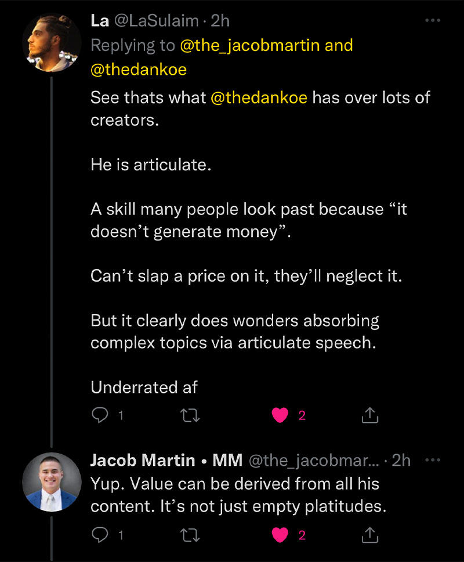Open Jacob Martin • MM display name
The width and height of the screenshot is (464, 562).
tap(166, 460)
